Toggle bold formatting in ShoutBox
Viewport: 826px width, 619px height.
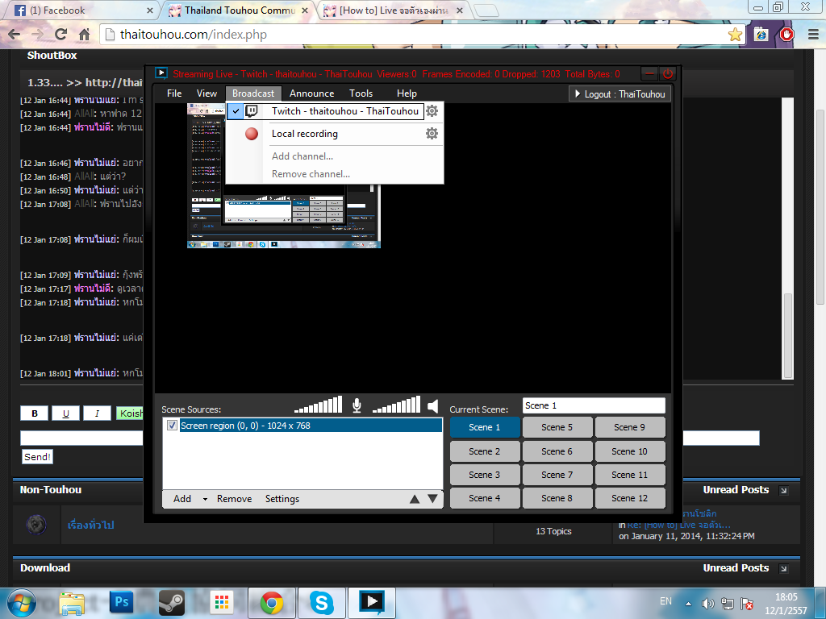pyautogui.click(x=34, y=413)
